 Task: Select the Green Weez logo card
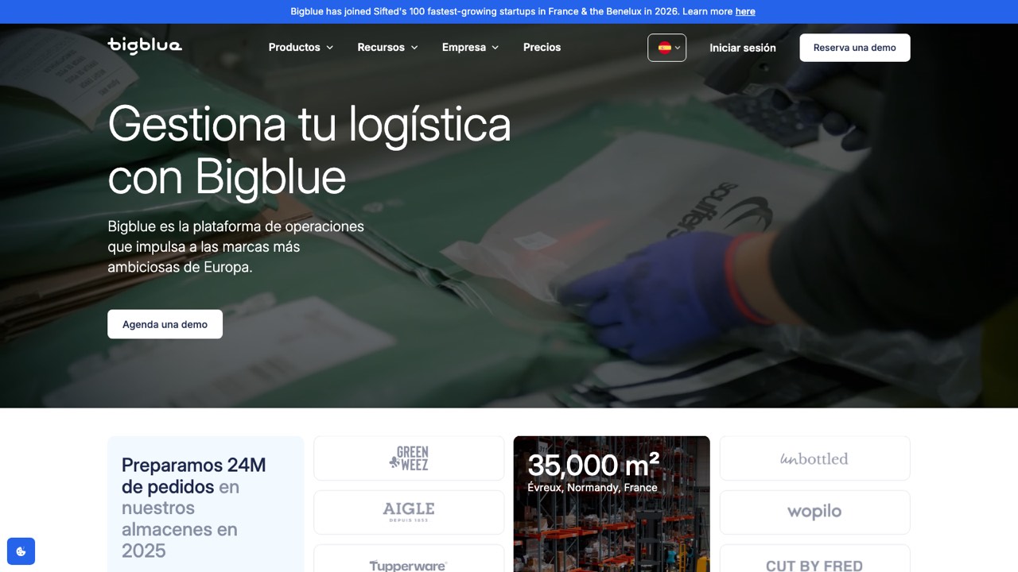(409, 458)
